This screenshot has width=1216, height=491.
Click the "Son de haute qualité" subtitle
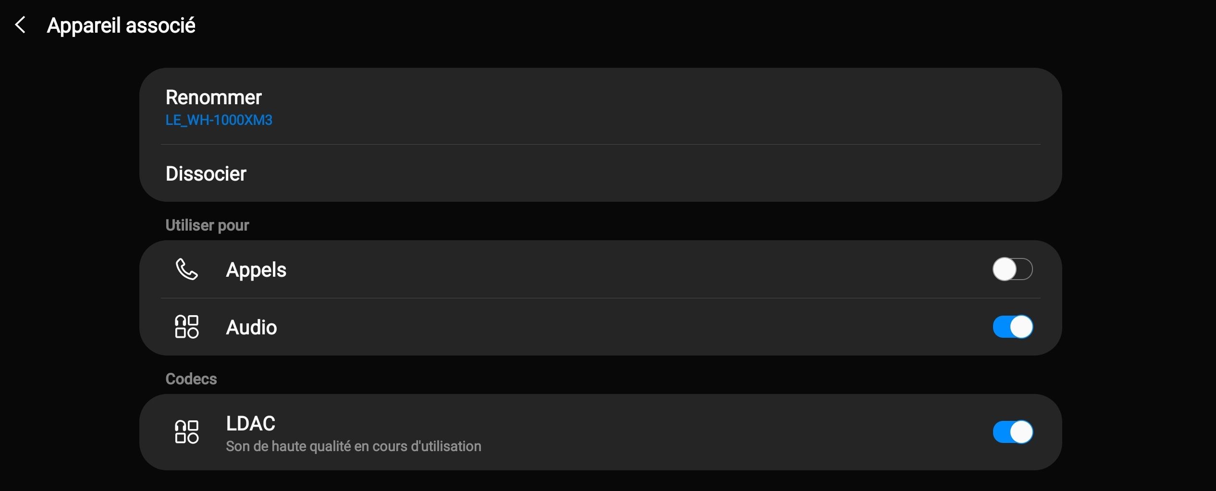click(354, 446)
